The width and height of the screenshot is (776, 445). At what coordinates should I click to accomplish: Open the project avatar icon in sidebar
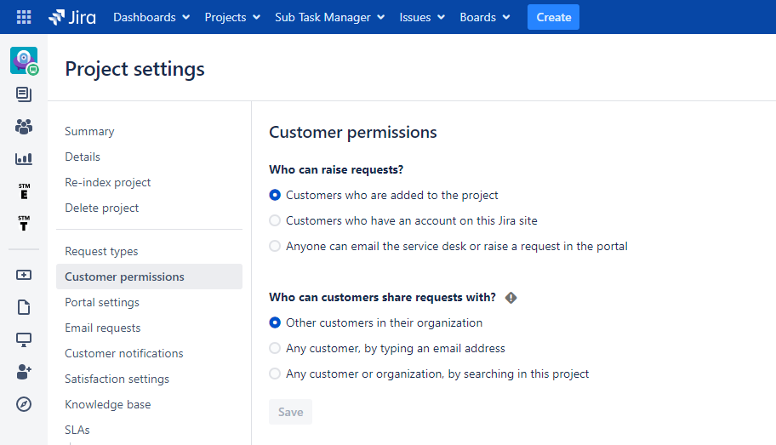click(24, 61)
